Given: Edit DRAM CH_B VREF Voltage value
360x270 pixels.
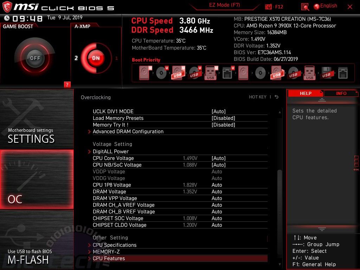Looking at the screenshot, I should pos(217,211).
